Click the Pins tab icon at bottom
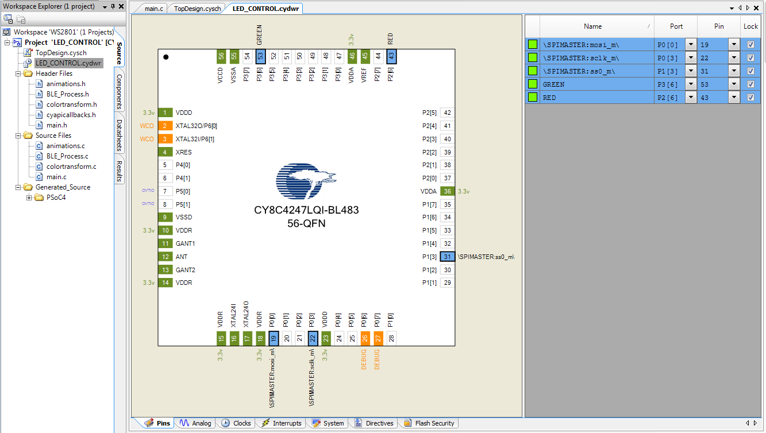The height and width of the screenshot is (433, 766). click(148, 423)
